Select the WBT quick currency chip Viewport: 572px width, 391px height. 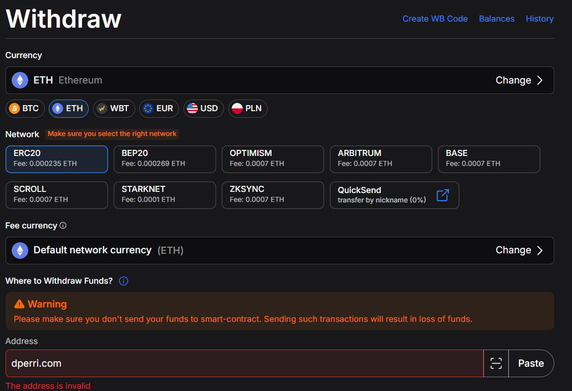[x=114, y=108]
